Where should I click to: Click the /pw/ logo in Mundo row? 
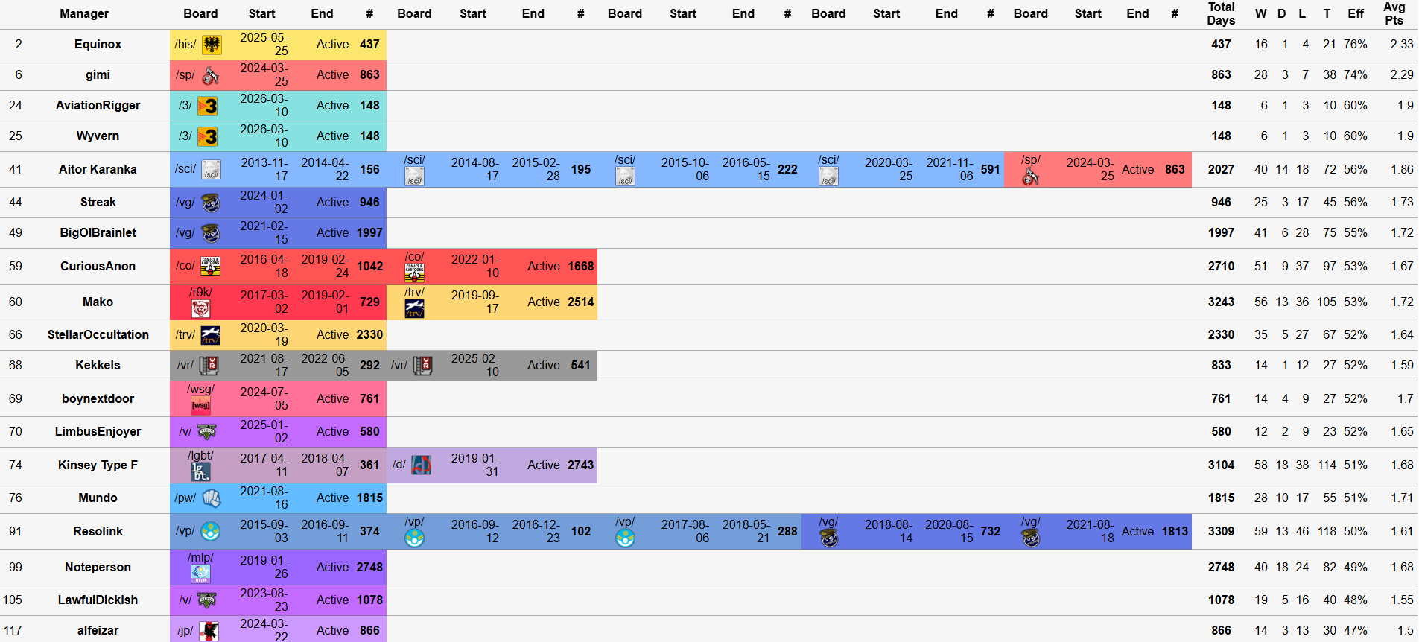tap(212, 498)
